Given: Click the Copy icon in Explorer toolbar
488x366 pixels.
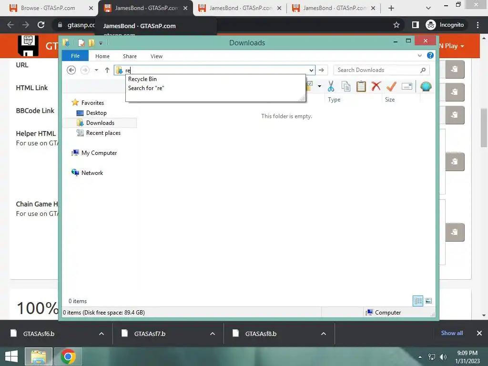Looking at the screenshot, I should [346, 86].
